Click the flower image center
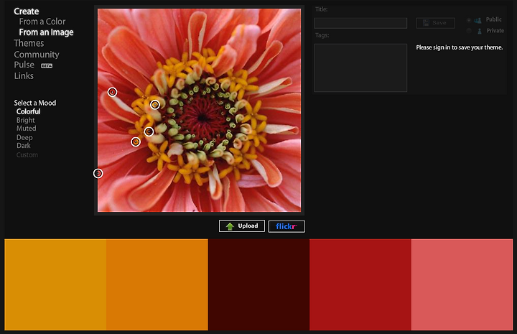Viewport: 517px width, 334px height. click(199, 110)
